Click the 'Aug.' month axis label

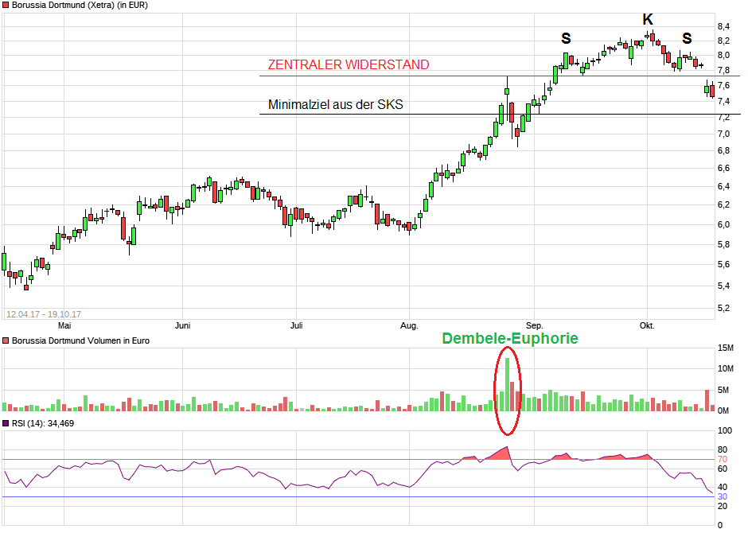(x=409, y=325)
